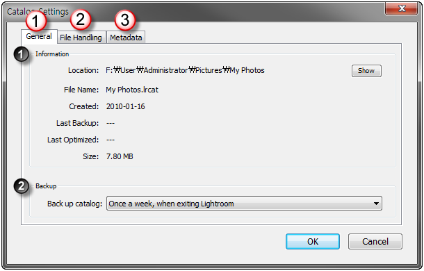Image resolution: width=424 pixels, height=271 pixels.
Task: Click the created date 2010-01-16
Action: point(126,106)
